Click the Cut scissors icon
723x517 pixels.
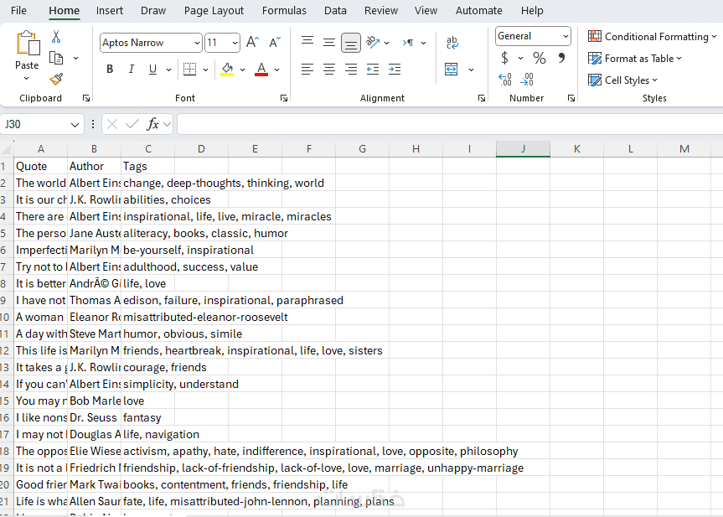coord(56,36)
